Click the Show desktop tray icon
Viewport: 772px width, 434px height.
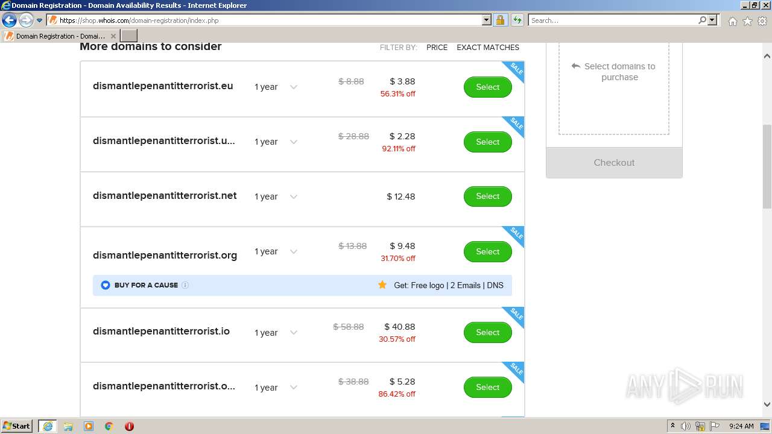pos(765,426)
